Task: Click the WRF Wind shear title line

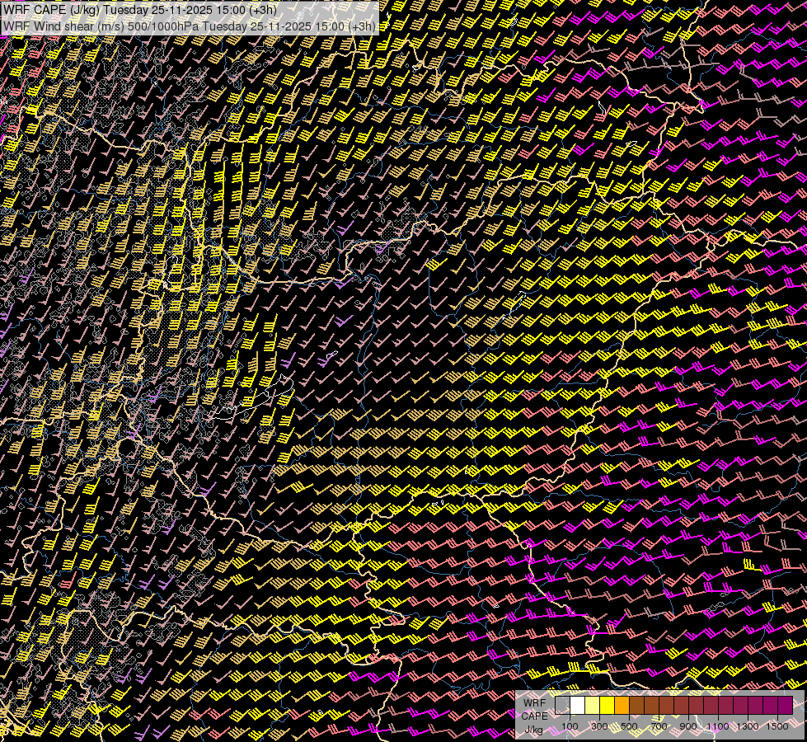Action: click(189, 26)
